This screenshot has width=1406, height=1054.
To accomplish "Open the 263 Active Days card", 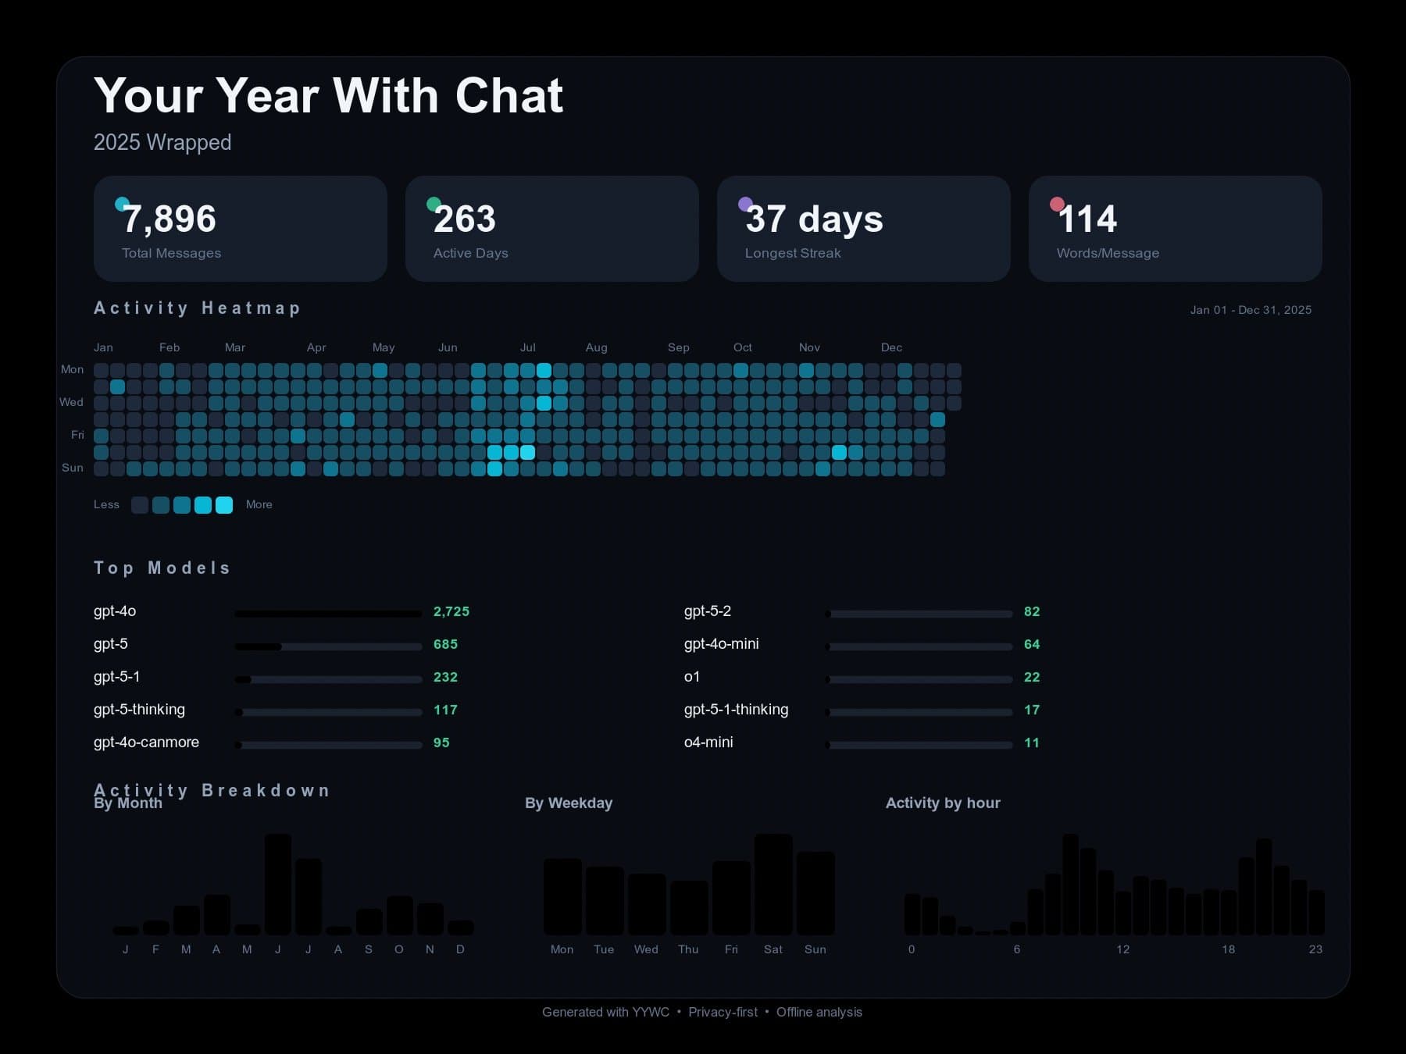I will pyautogui.click(x=551, y=229).
